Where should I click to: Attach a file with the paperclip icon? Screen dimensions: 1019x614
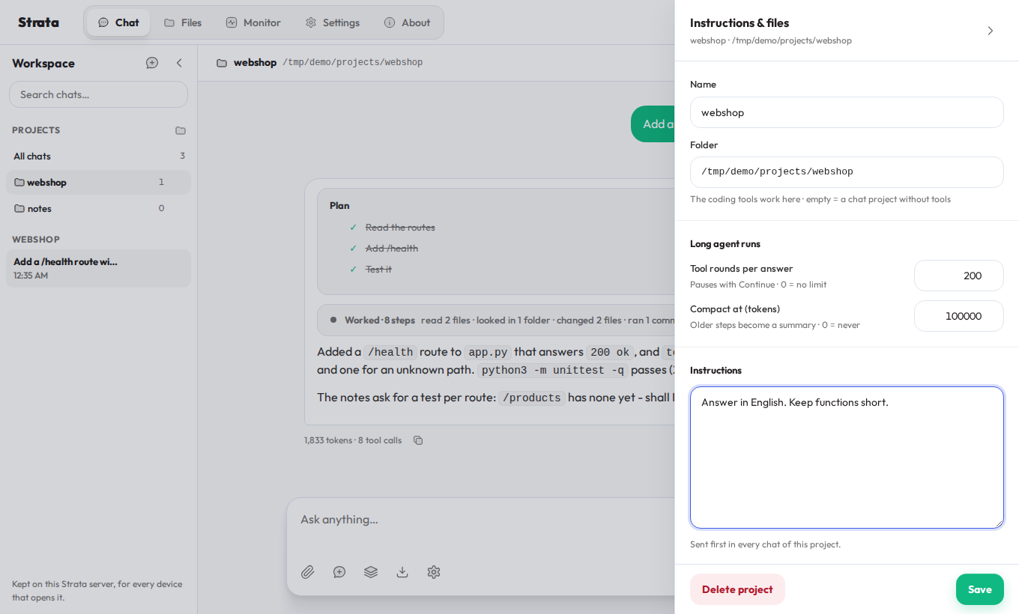(x=308, y=572)
